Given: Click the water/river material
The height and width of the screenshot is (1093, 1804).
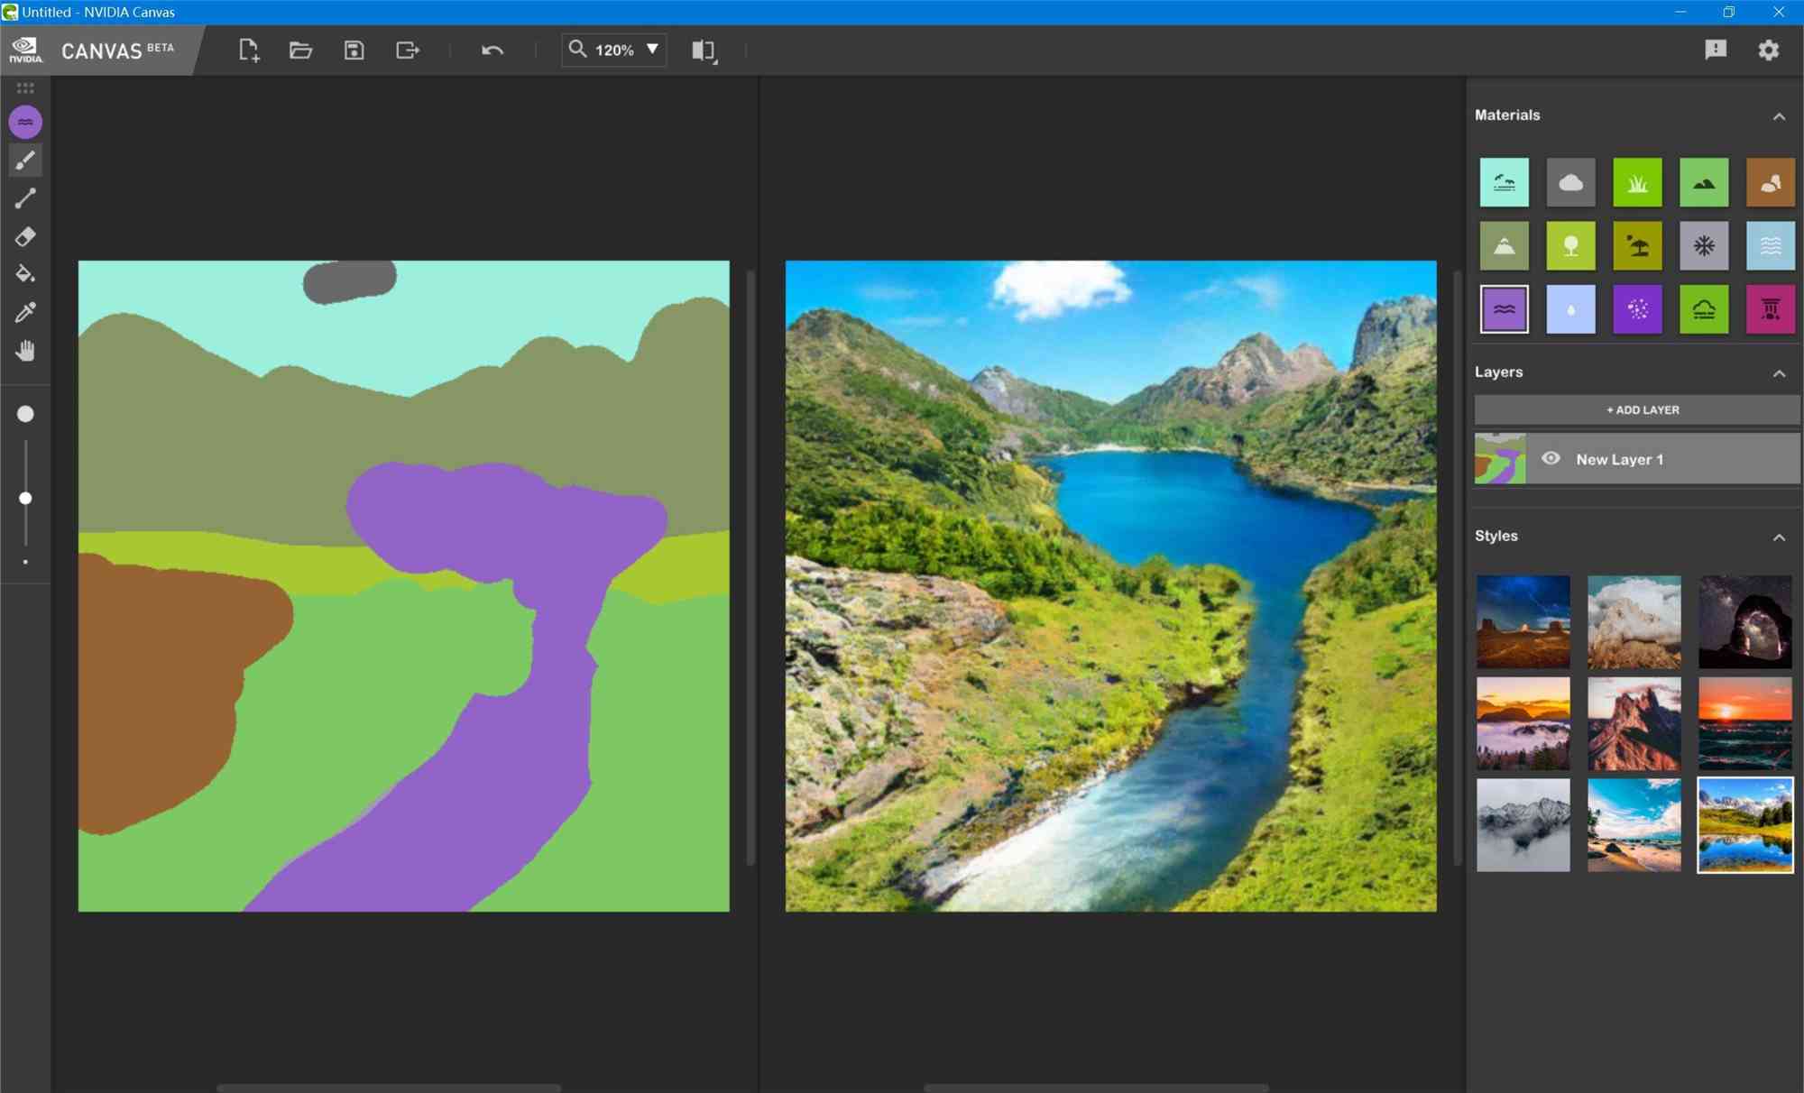Looking at the screenshot, I should pos(1504,308).
